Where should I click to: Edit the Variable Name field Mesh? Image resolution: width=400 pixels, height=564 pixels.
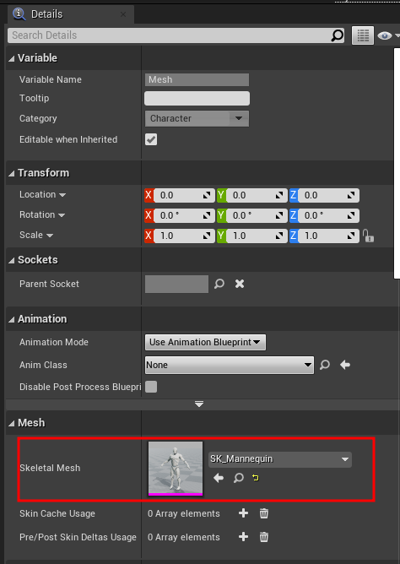click(197, 79)
